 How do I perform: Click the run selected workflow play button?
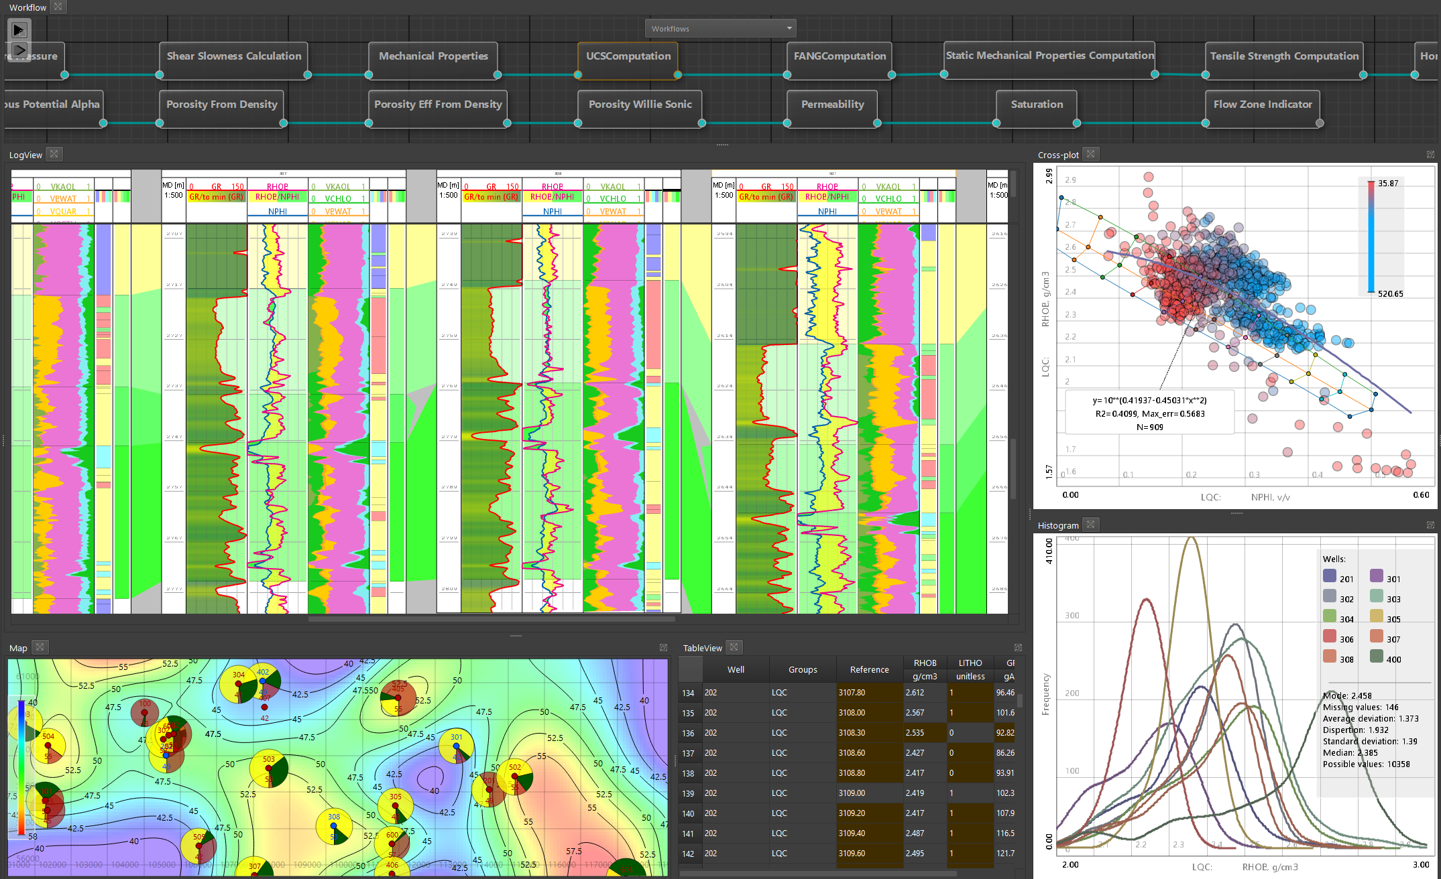point(19,30)
